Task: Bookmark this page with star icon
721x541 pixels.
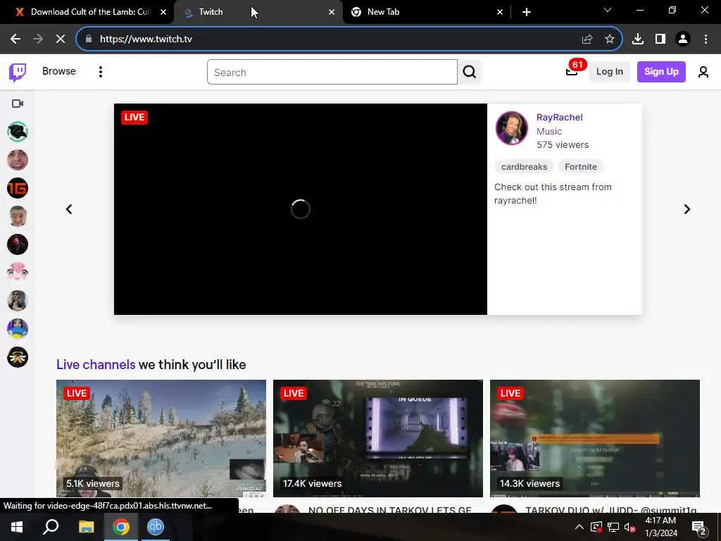Action: [610, 39]
